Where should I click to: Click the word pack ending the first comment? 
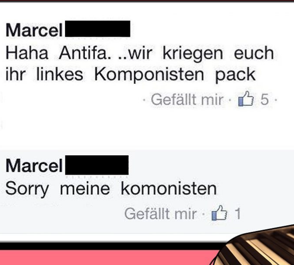pyautogui.click(x=235, y=75)
